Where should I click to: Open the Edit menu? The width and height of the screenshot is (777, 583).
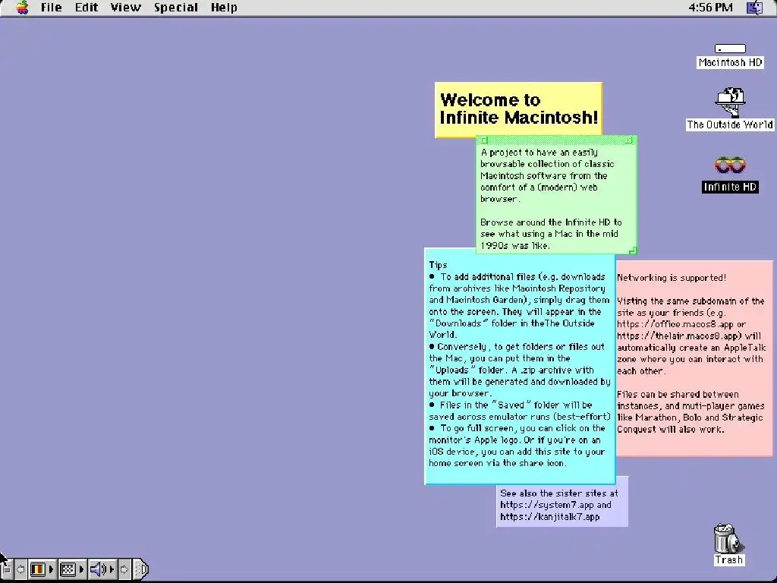click(87, 8)
